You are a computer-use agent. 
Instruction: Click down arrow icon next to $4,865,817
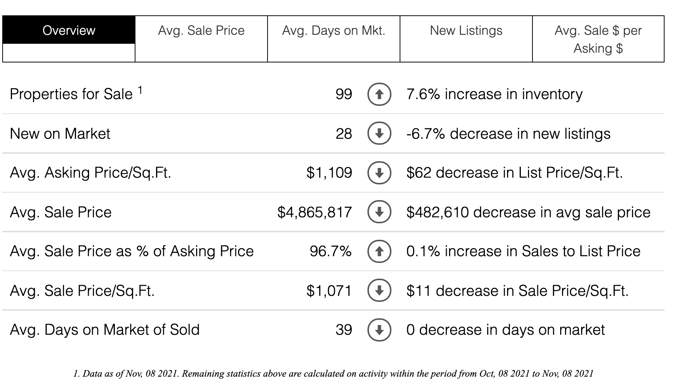tap(379, 212)
